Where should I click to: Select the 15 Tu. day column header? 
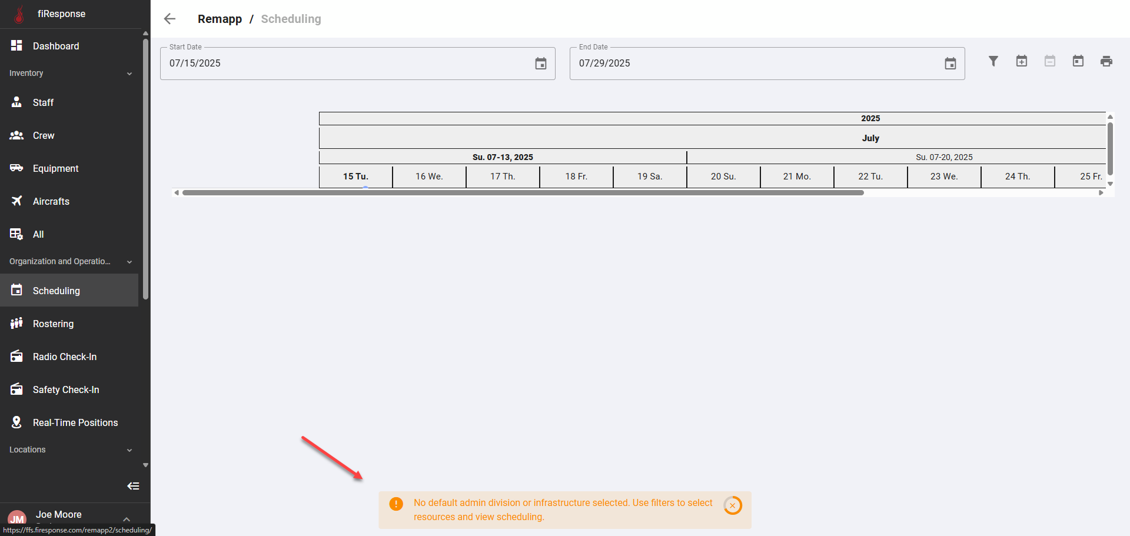(x=355, y=177)
